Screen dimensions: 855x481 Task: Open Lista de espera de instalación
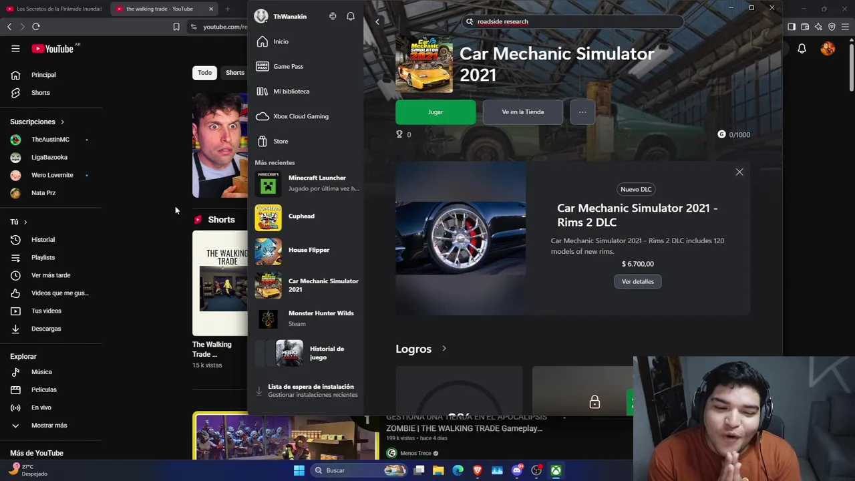pyautogui.click(x=307, y=391)
